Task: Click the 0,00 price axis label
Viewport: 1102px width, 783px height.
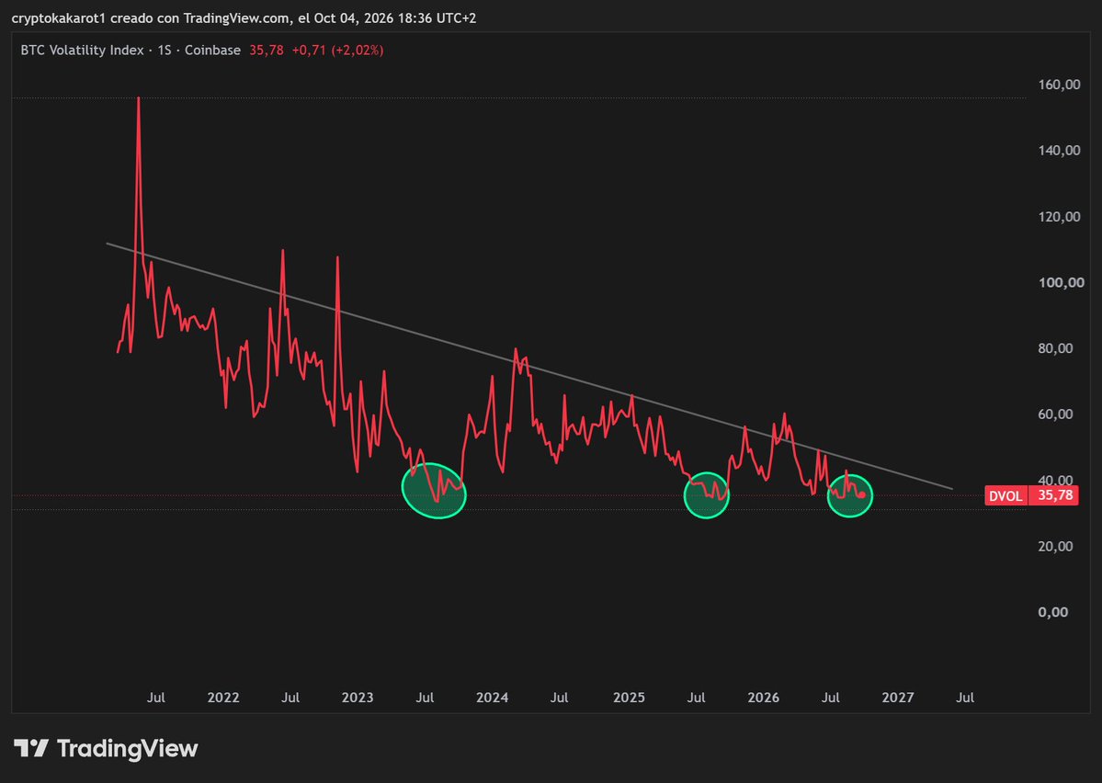Action: [1052, 612]
